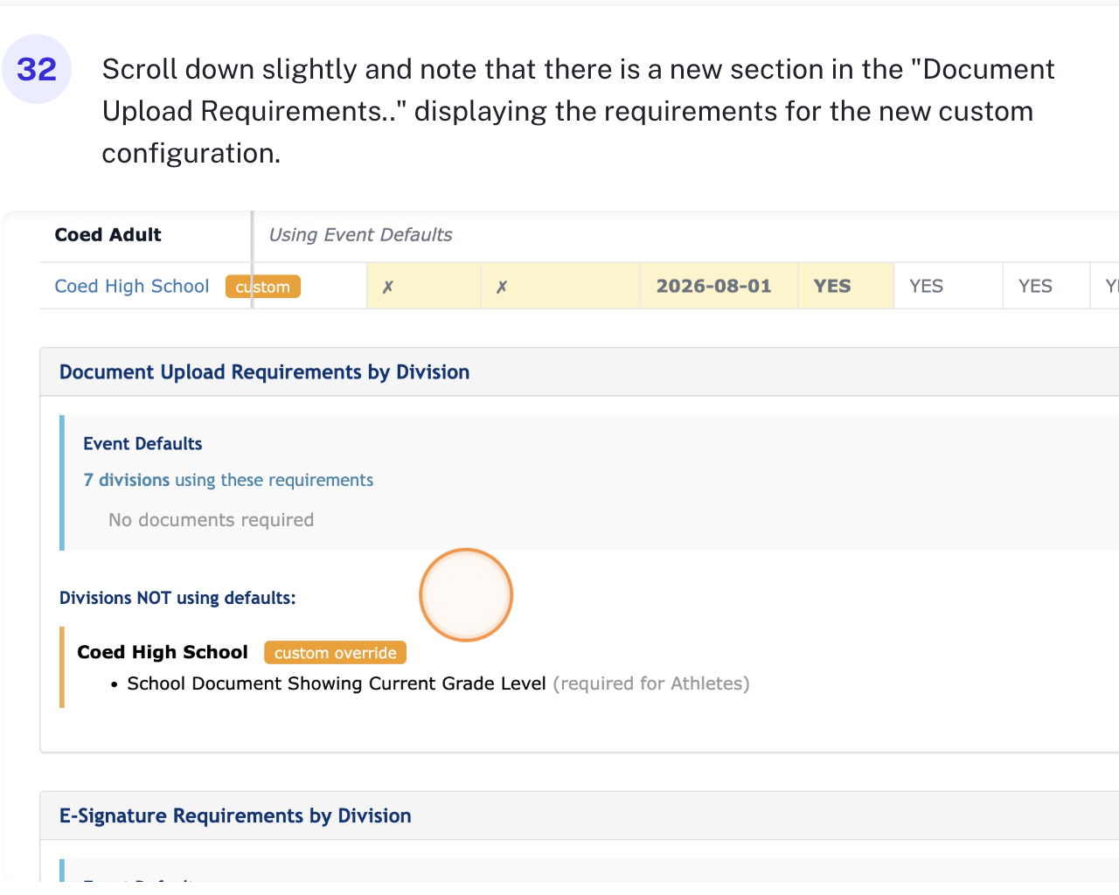Click the first ✗ mark in Coed High School row

click(388, 287)
